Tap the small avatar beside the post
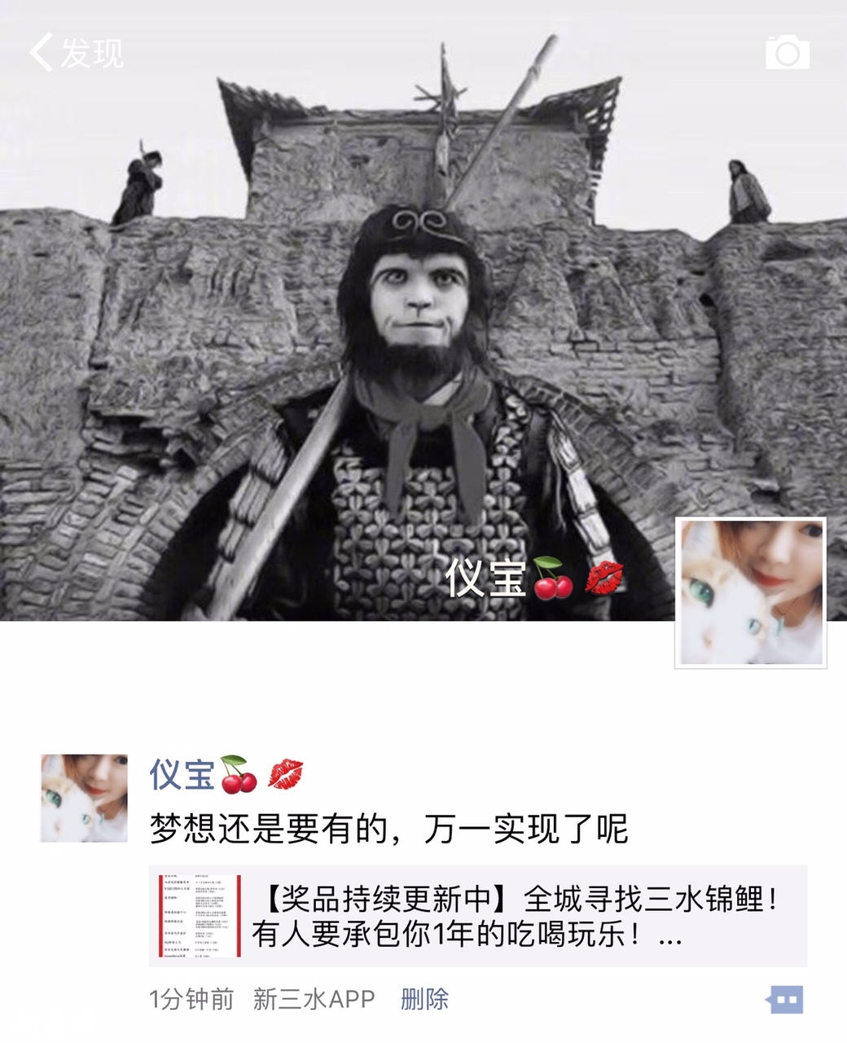Image resolution: width=847 pixels, height=1043 pixels. click(x=84, y=798)
